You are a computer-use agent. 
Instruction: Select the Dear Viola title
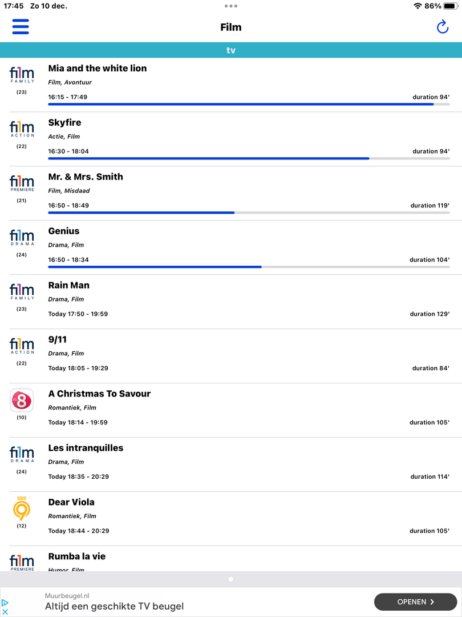(71, 502)
